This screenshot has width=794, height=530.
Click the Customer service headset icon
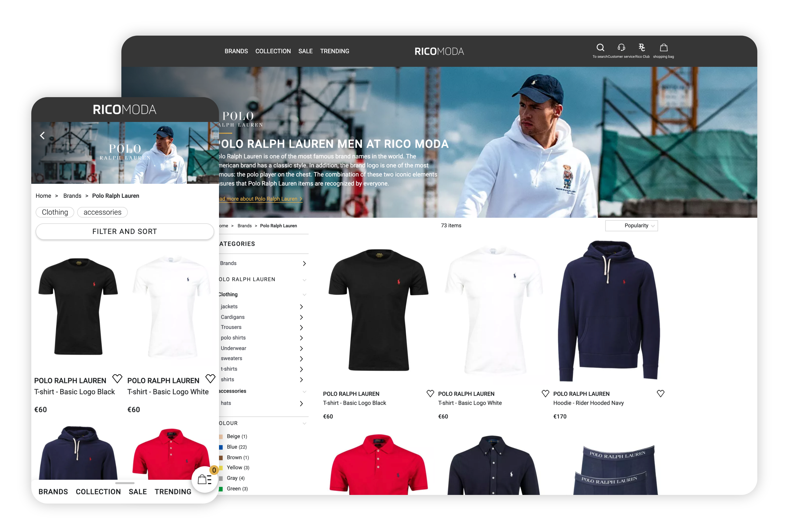[x=621, y=47]
